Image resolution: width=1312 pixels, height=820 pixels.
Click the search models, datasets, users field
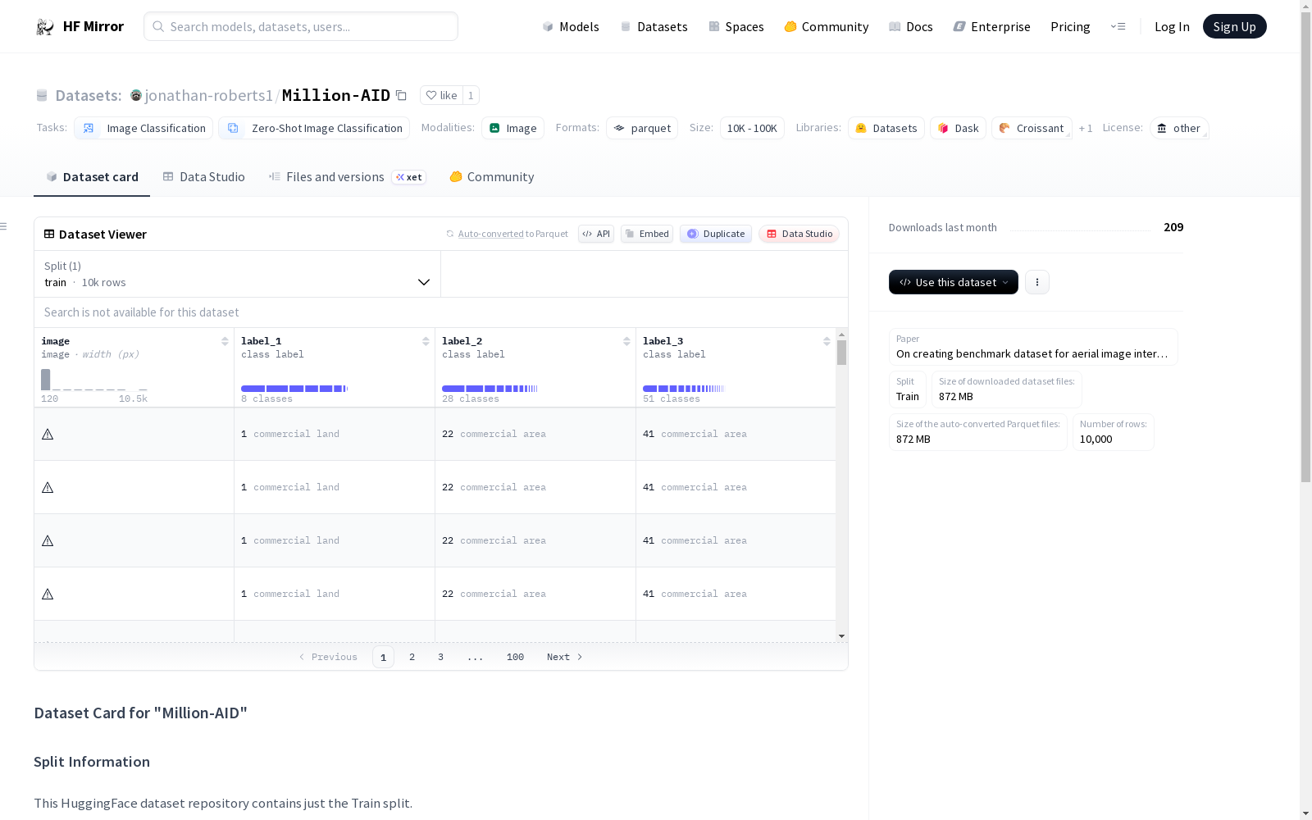301,26
